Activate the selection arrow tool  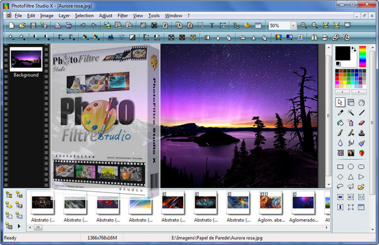340,102
